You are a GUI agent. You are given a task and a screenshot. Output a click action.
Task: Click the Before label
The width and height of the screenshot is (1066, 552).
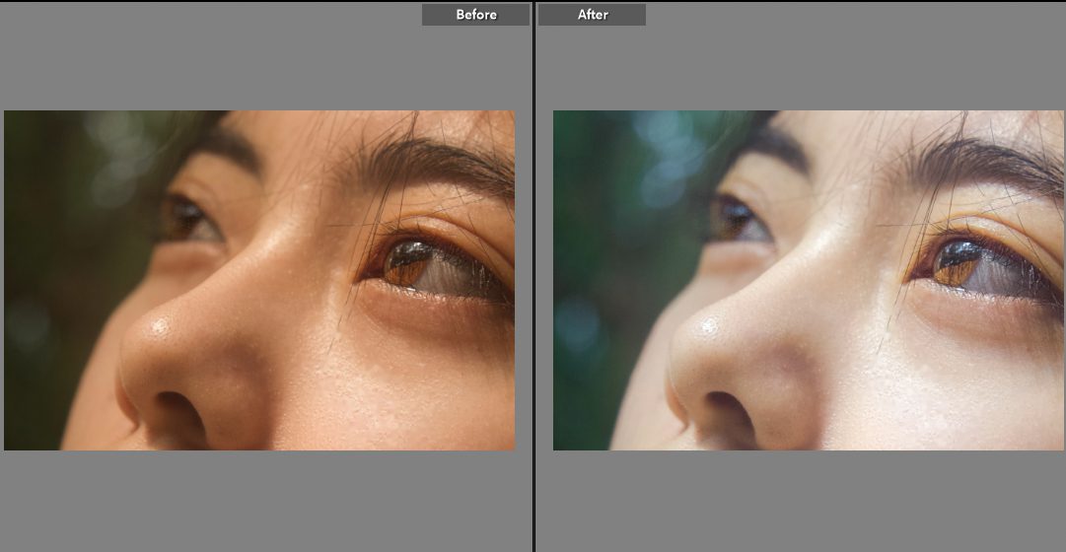pos(475,15)
